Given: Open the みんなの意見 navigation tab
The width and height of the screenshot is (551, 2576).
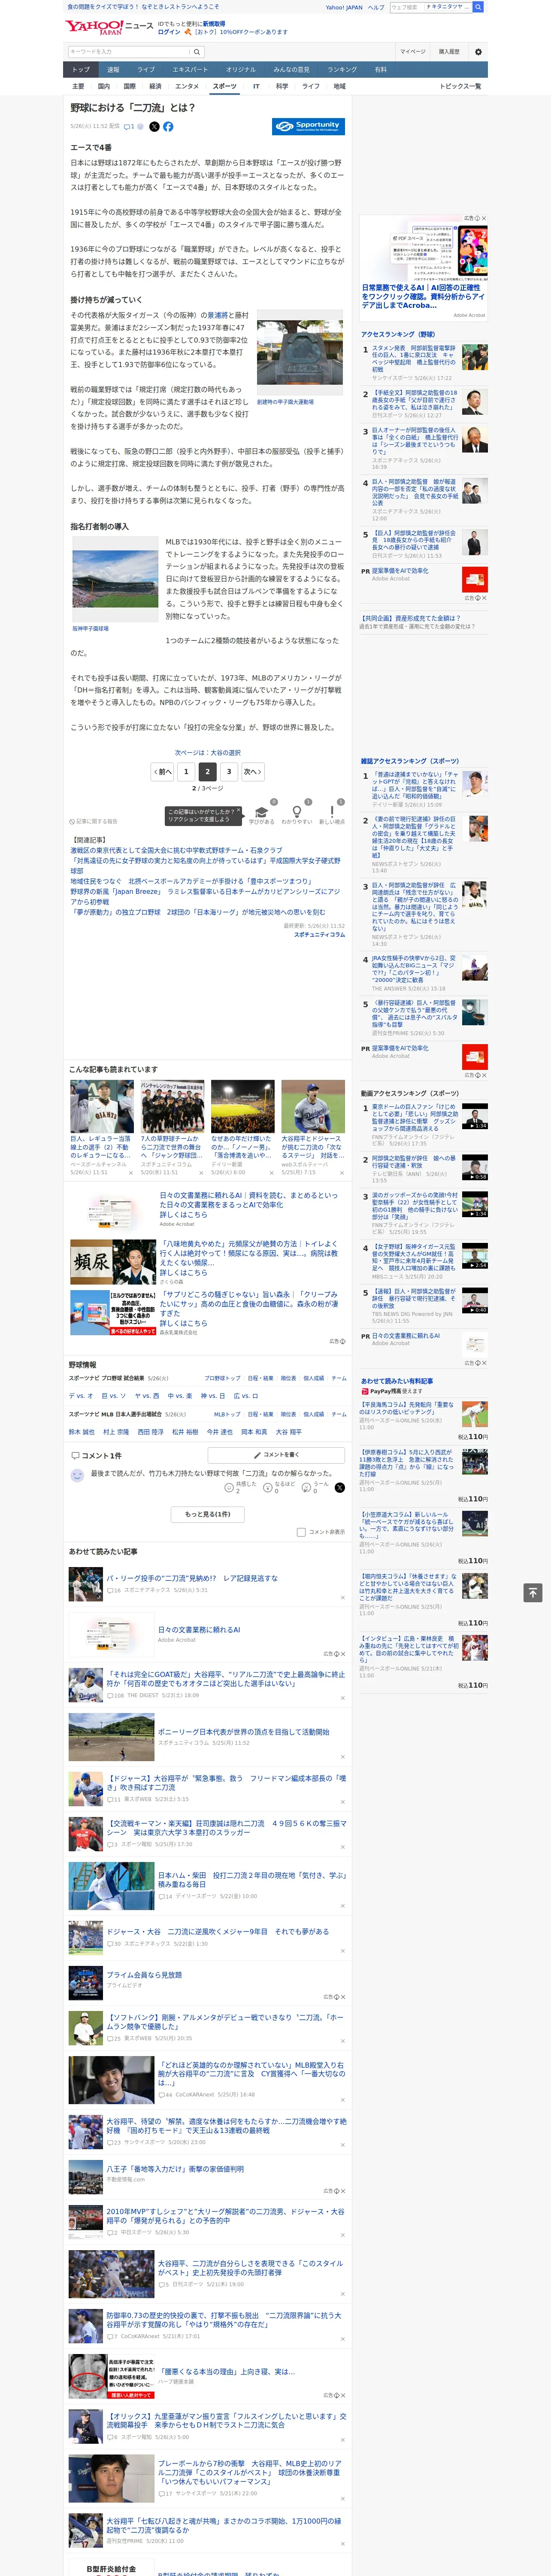Looking at the screenshot, I should coord(292,70).
